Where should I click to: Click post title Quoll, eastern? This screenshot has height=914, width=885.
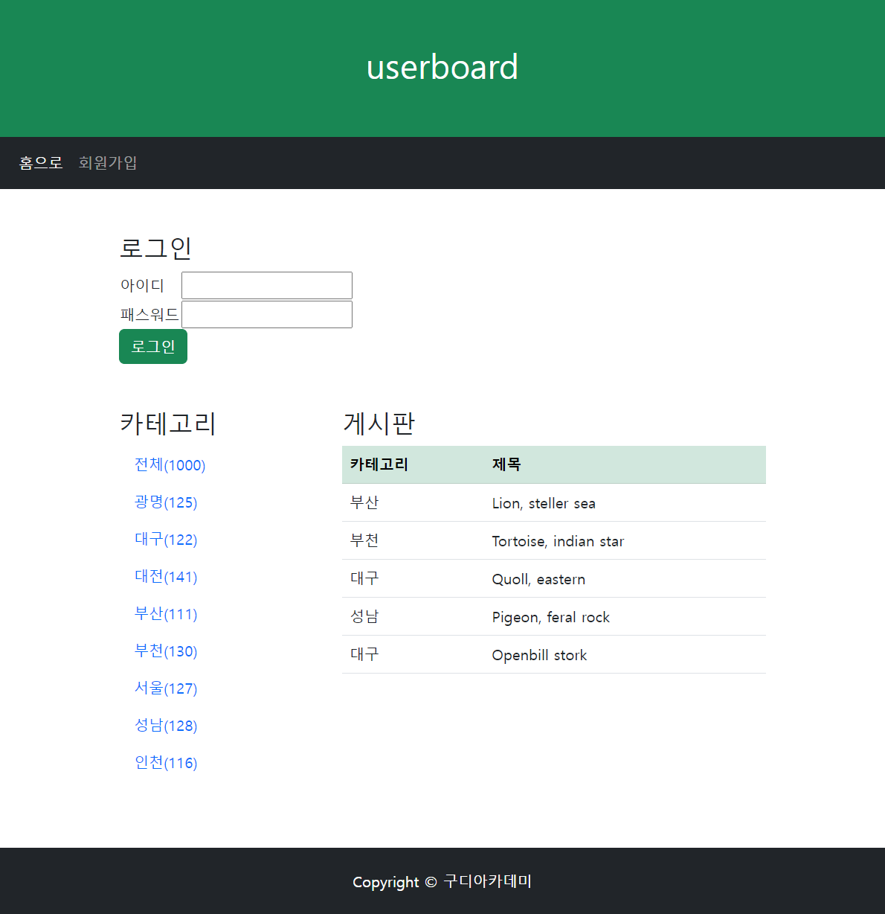tap(538, 579)
